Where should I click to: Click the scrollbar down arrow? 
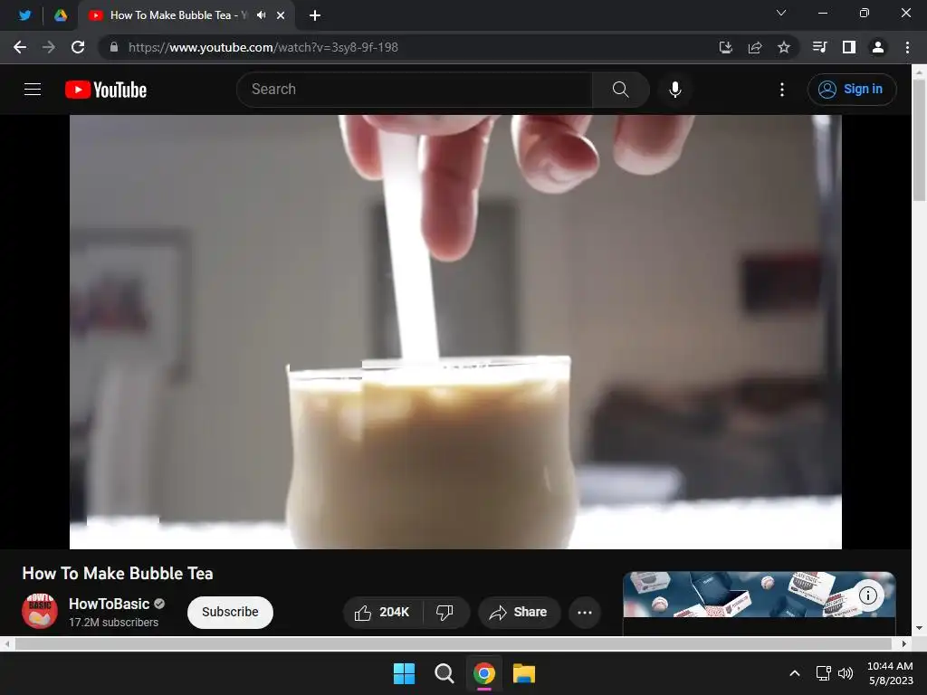(x=919, y=628)
